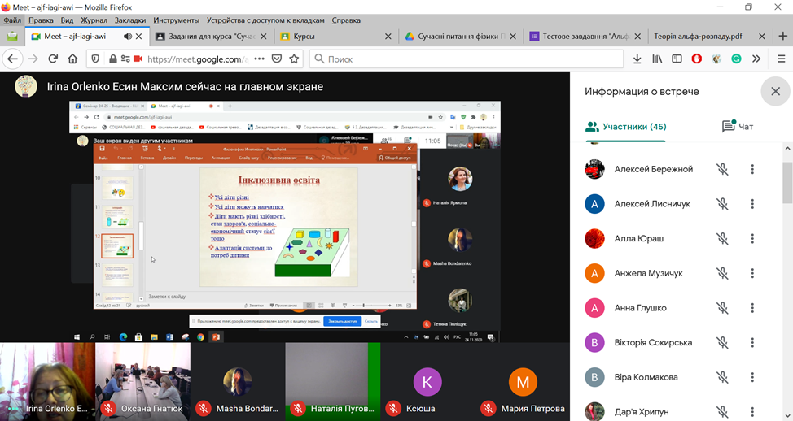Open Firefox hamburger menu
Viewport: 793px width, 421px height.
point(780,59)
